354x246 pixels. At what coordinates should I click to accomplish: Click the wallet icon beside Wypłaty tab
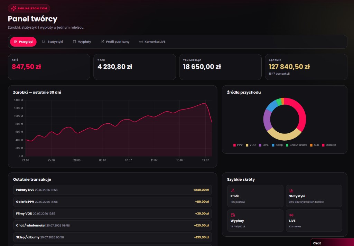(x=75, y=42)
